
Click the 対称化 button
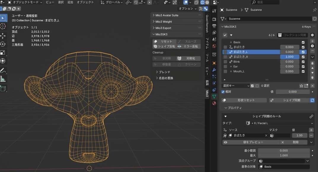[188, 59]
